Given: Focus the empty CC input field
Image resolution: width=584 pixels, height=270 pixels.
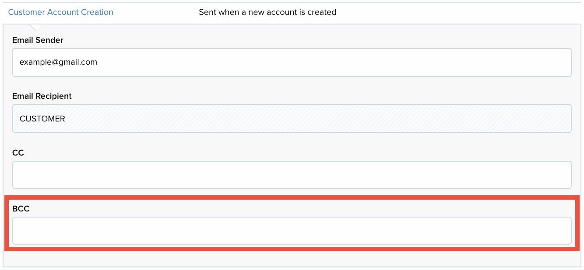Looking at the screenshot, I should tap(292, 175).
